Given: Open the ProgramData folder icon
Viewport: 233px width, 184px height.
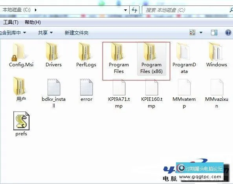Looking at the screenshot, I should pyautogui.click(x=183, y=52).
